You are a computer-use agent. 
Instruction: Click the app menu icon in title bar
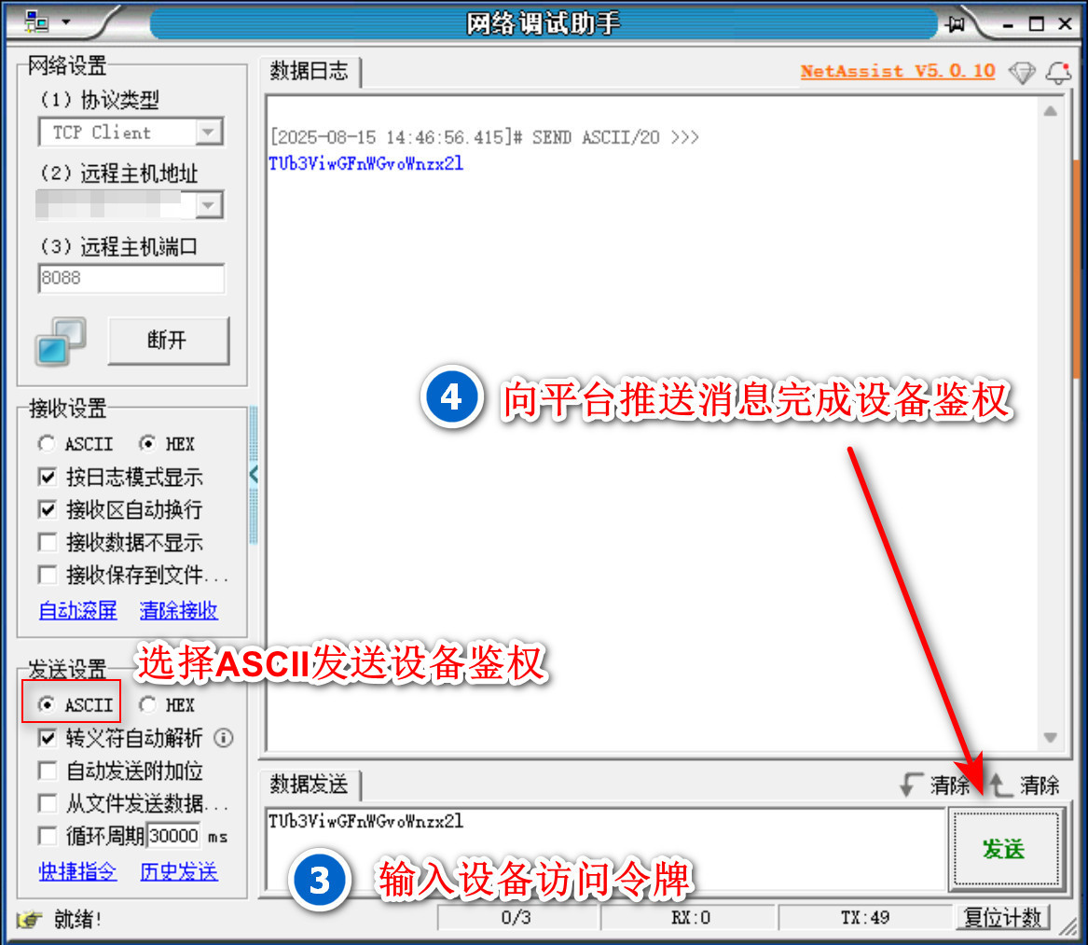point(38,21)
